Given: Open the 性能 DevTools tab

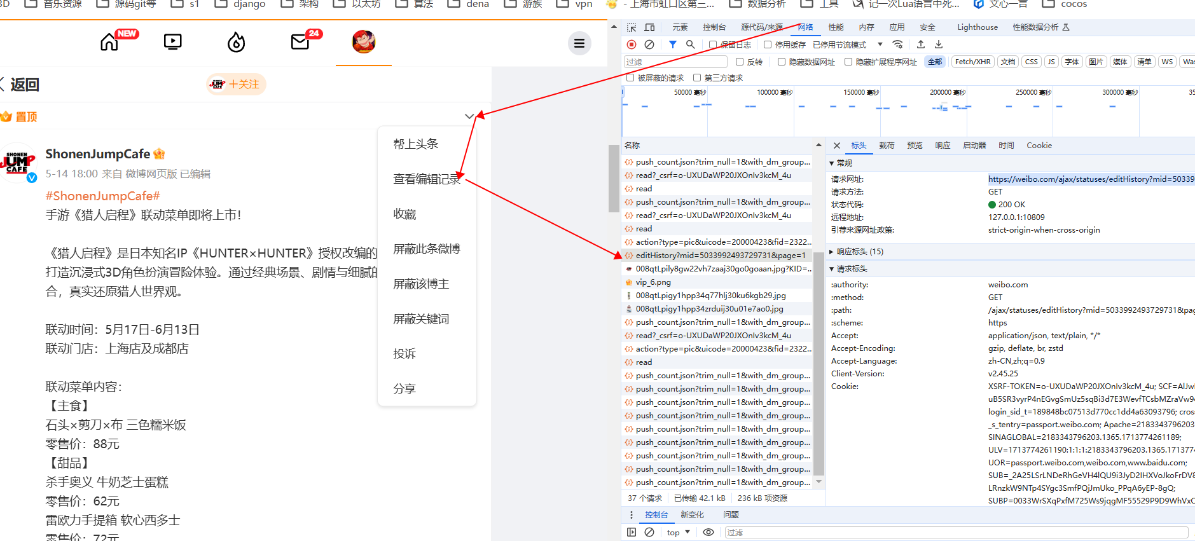Looking at the screenshot, I should pos(836,27).
